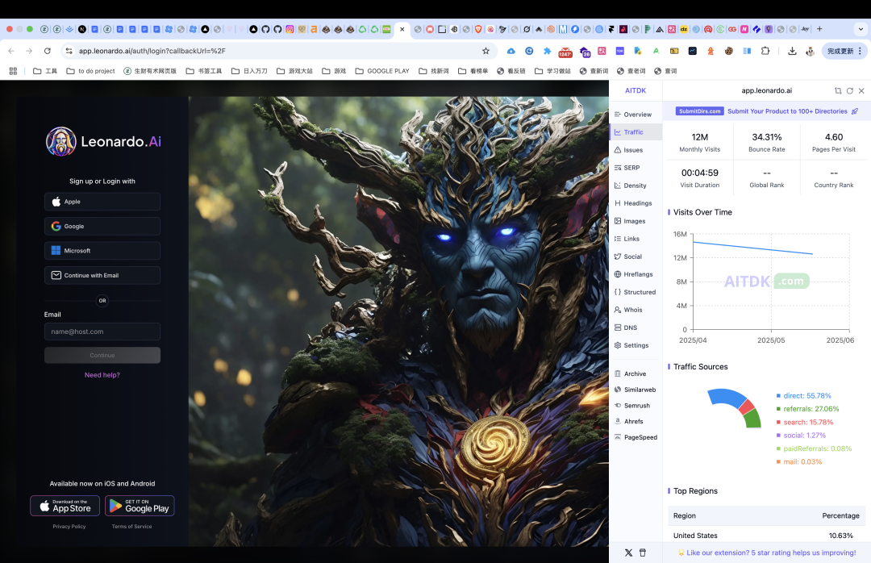This screenshot has height=563, width=871.
Task: Click the Leonardo.Ai logo
Action: [103, 141]
